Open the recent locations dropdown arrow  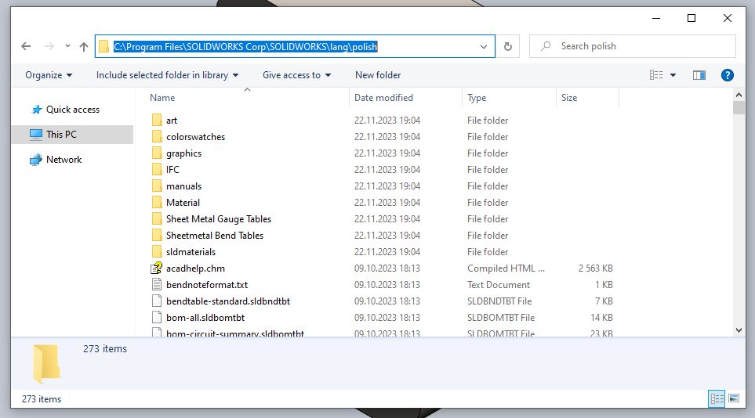pos(67,46)
